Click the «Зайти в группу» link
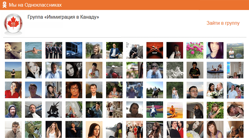This screenshot has height=138, width=249. (223, 23)
